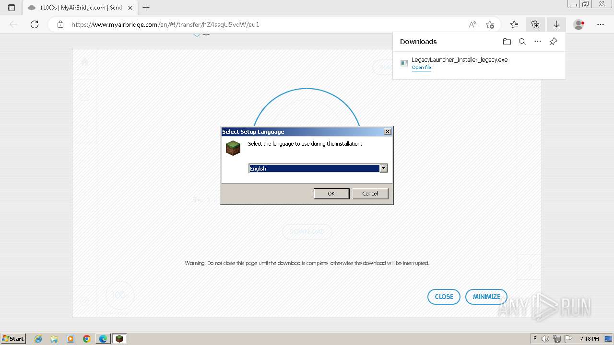Open browser Settings and more menu
Screen dimensions: 614x345
point(601,24)
